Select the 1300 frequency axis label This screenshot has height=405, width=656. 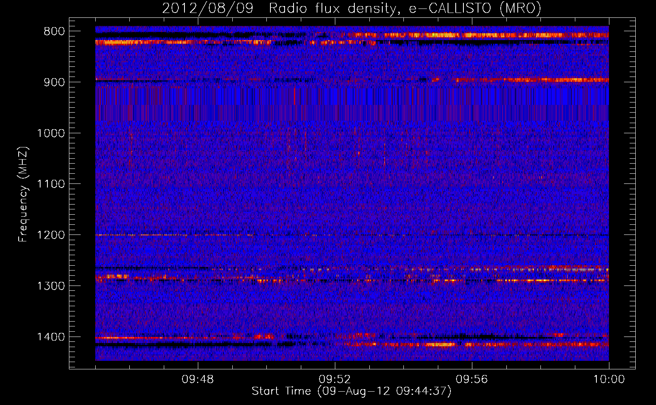click(51, 286)
